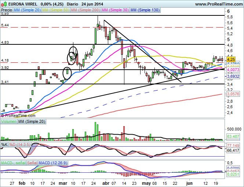Open the MM (Simple 30) indicator label
The width and height of the screenshot is (244, 187).
click(x=115, y=10)
